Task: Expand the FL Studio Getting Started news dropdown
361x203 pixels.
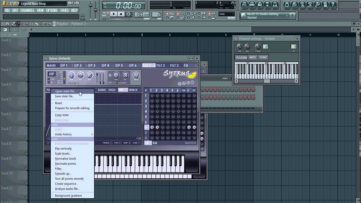Action: click(287, 16)
